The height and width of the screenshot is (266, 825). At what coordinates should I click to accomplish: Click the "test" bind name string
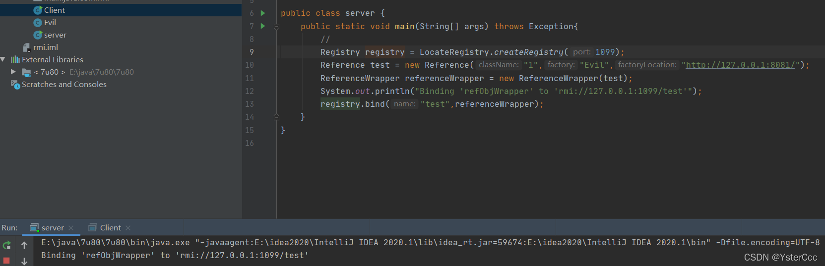pos(435,104)
